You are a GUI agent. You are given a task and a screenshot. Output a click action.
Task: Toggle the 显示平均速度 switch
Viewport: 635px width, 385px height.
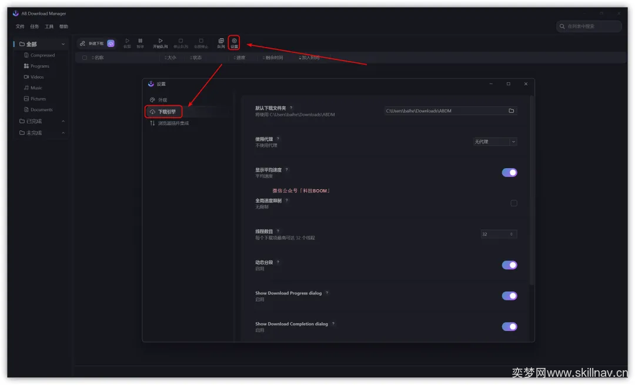pyautogui.click(x=509, y=172)
